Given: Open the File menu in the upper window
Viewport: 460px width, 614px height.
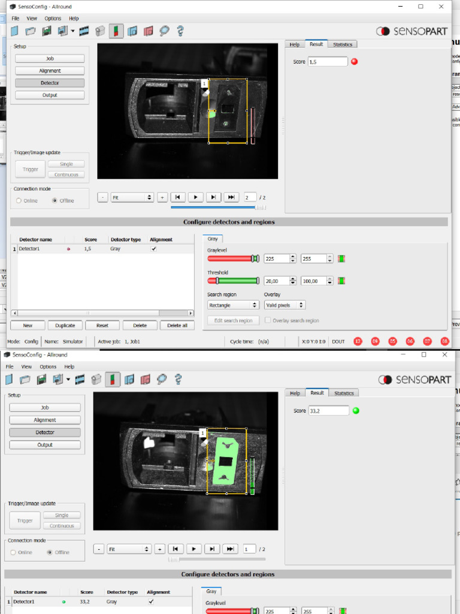Looking at the screenshot, I should pyautogui.click(x=15, y=19).
